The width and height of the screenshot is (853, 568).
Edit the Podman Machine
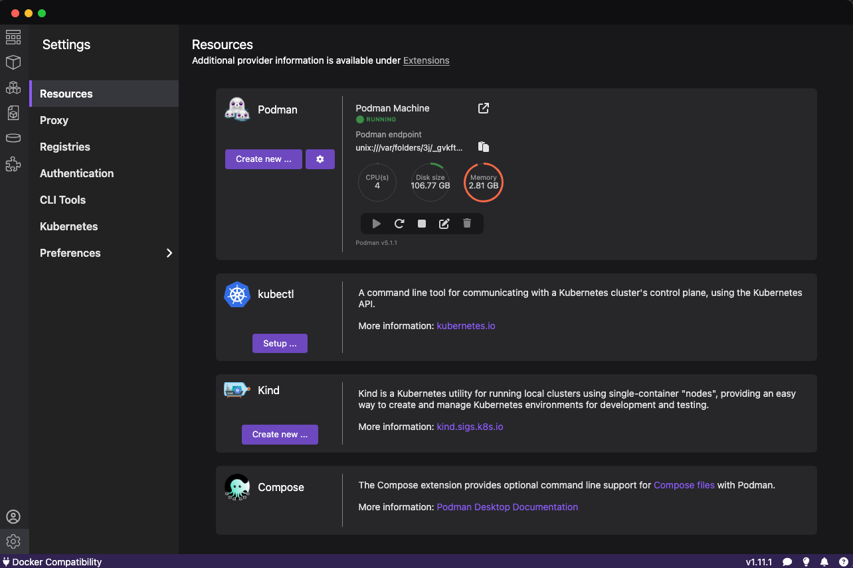(444, 224)
